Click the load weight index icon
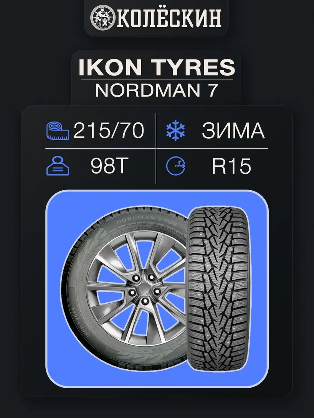 58,166
